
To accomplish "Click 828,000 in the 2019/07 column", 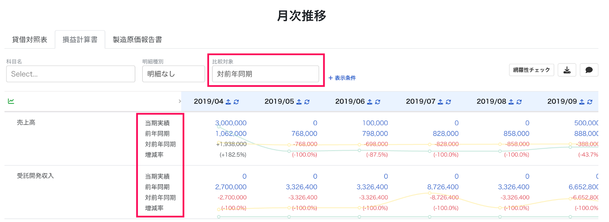I will [446, 134].
